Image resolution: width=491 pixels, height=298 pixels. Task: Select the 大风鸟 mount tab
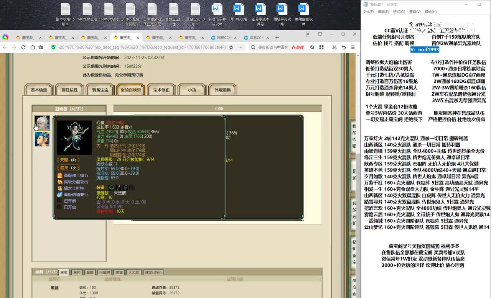[x=134, y=272]
